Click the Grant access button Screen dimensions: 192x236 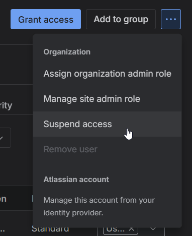(x=46, y=19)
